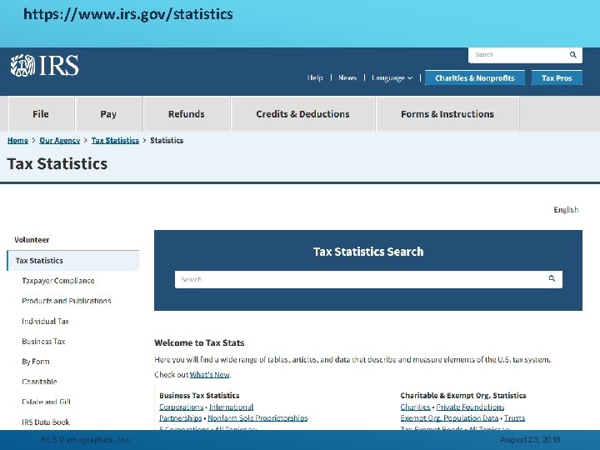The height and width of the screenshot is (450, 600).
Task: Open the News link in the header
Action: pos(347,77)
